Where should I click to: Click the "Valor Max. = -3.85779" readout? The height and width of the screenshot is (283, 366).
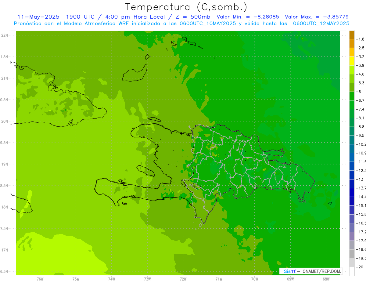click(x=317, y=17)
